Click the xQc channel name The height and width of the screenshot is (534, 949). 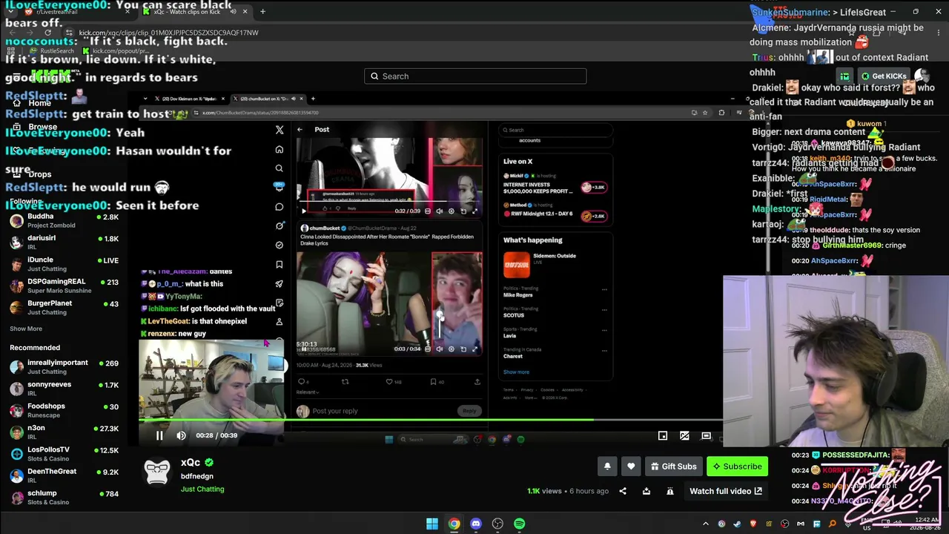[x=191, y=463]
